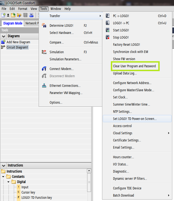Open the Diagnostic... entry

(x=137, y=171)
